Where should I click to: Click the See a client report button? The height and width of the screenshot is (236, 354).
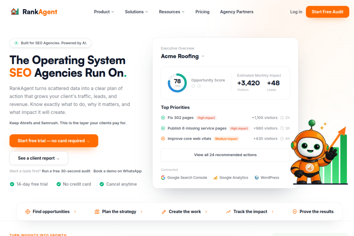[x=39, y=158]
